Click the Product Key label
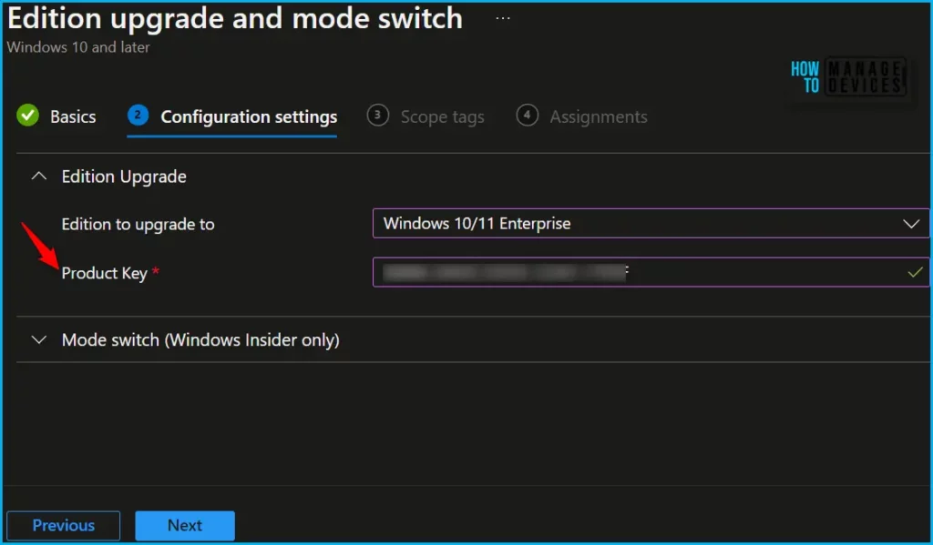Image resolution: width=933 pixels, height=545 pixels. 104,273
